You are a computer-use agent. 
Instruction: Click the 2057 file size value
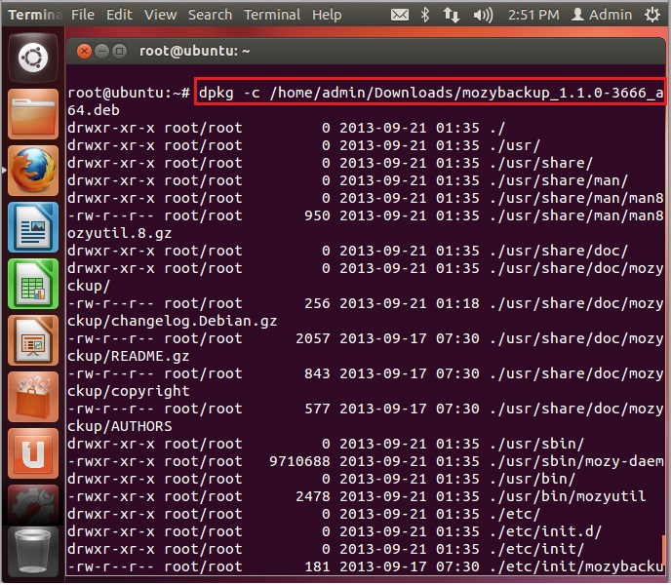(313, 338)
